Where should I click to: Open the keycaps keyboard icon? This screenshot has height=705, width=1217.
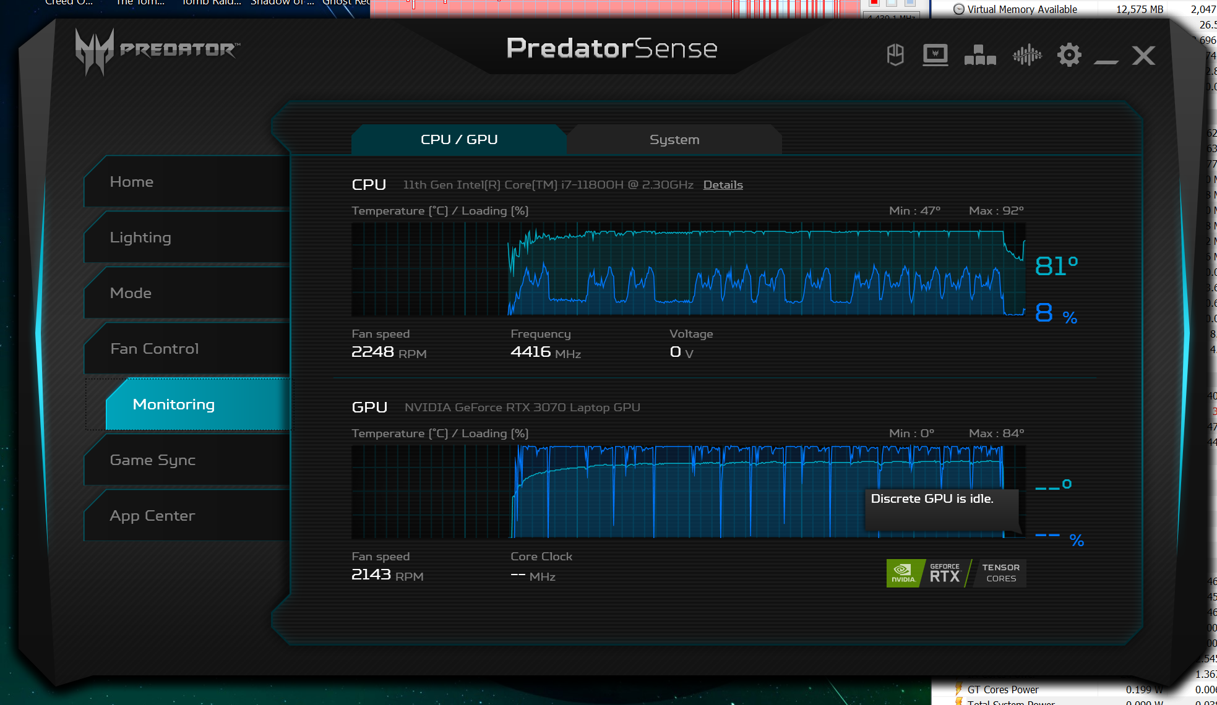pyautogui.click(x=980, y=55)
